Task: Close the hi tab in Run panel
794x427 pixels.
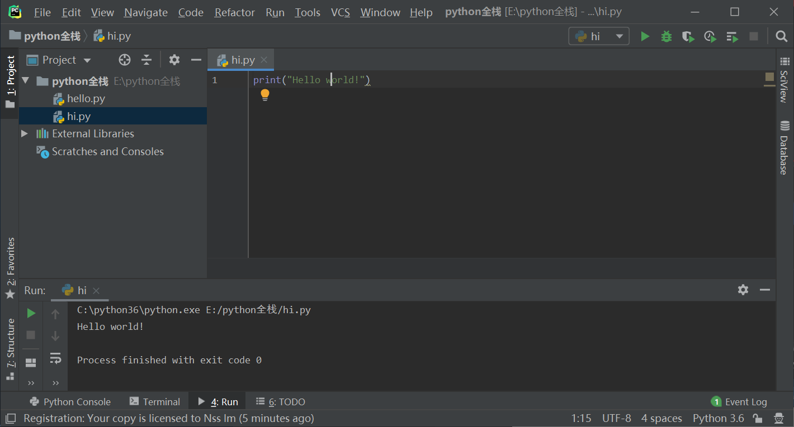Action: [96, 290]
